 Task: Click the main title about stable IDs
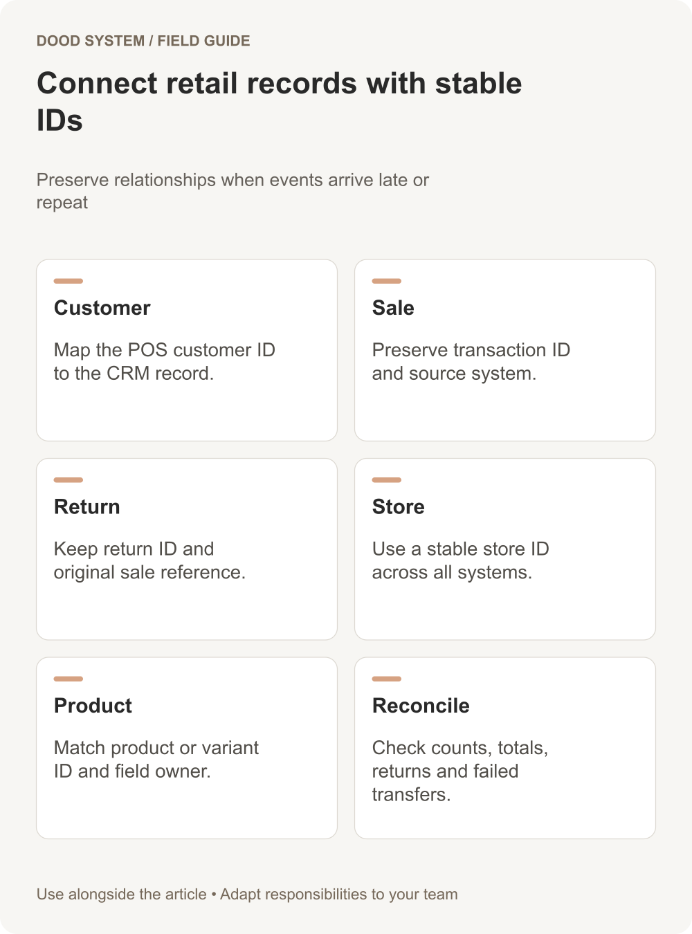point(280,102)
